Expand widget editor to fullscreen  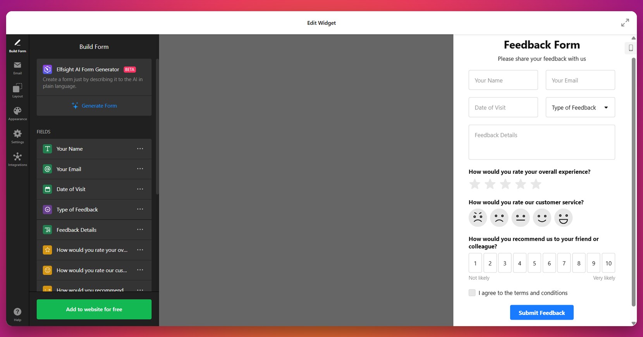(x=625, y=23)
